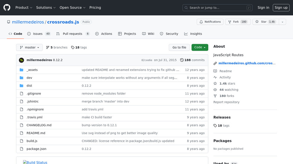
Task: Click the GitHub logo icon
Action: 7,8
